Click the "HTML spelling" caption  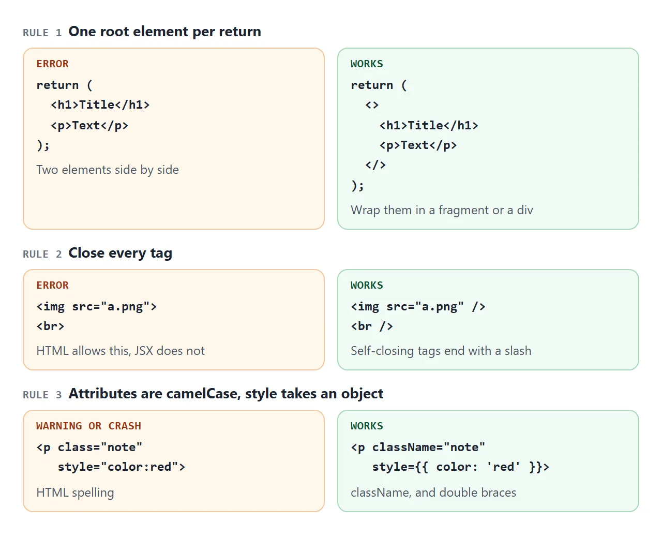(x=75, y=493)
